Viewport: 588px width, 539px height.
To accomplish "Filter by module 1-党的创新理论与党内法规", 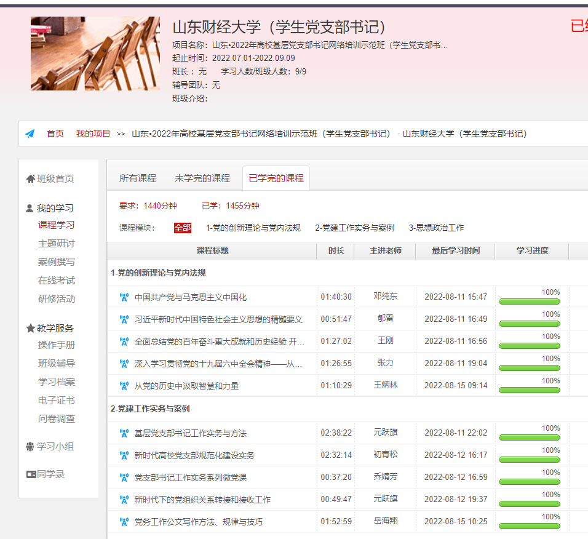I will click(253, 228).
